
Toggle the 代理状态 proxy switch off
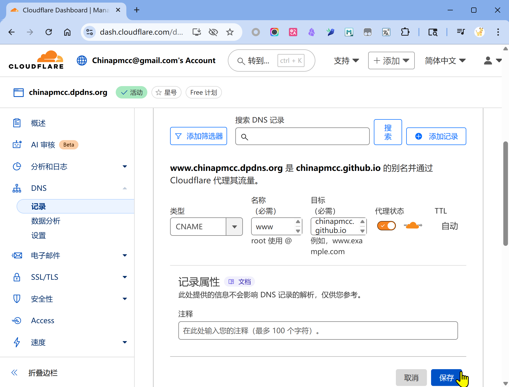coord(386,226)
